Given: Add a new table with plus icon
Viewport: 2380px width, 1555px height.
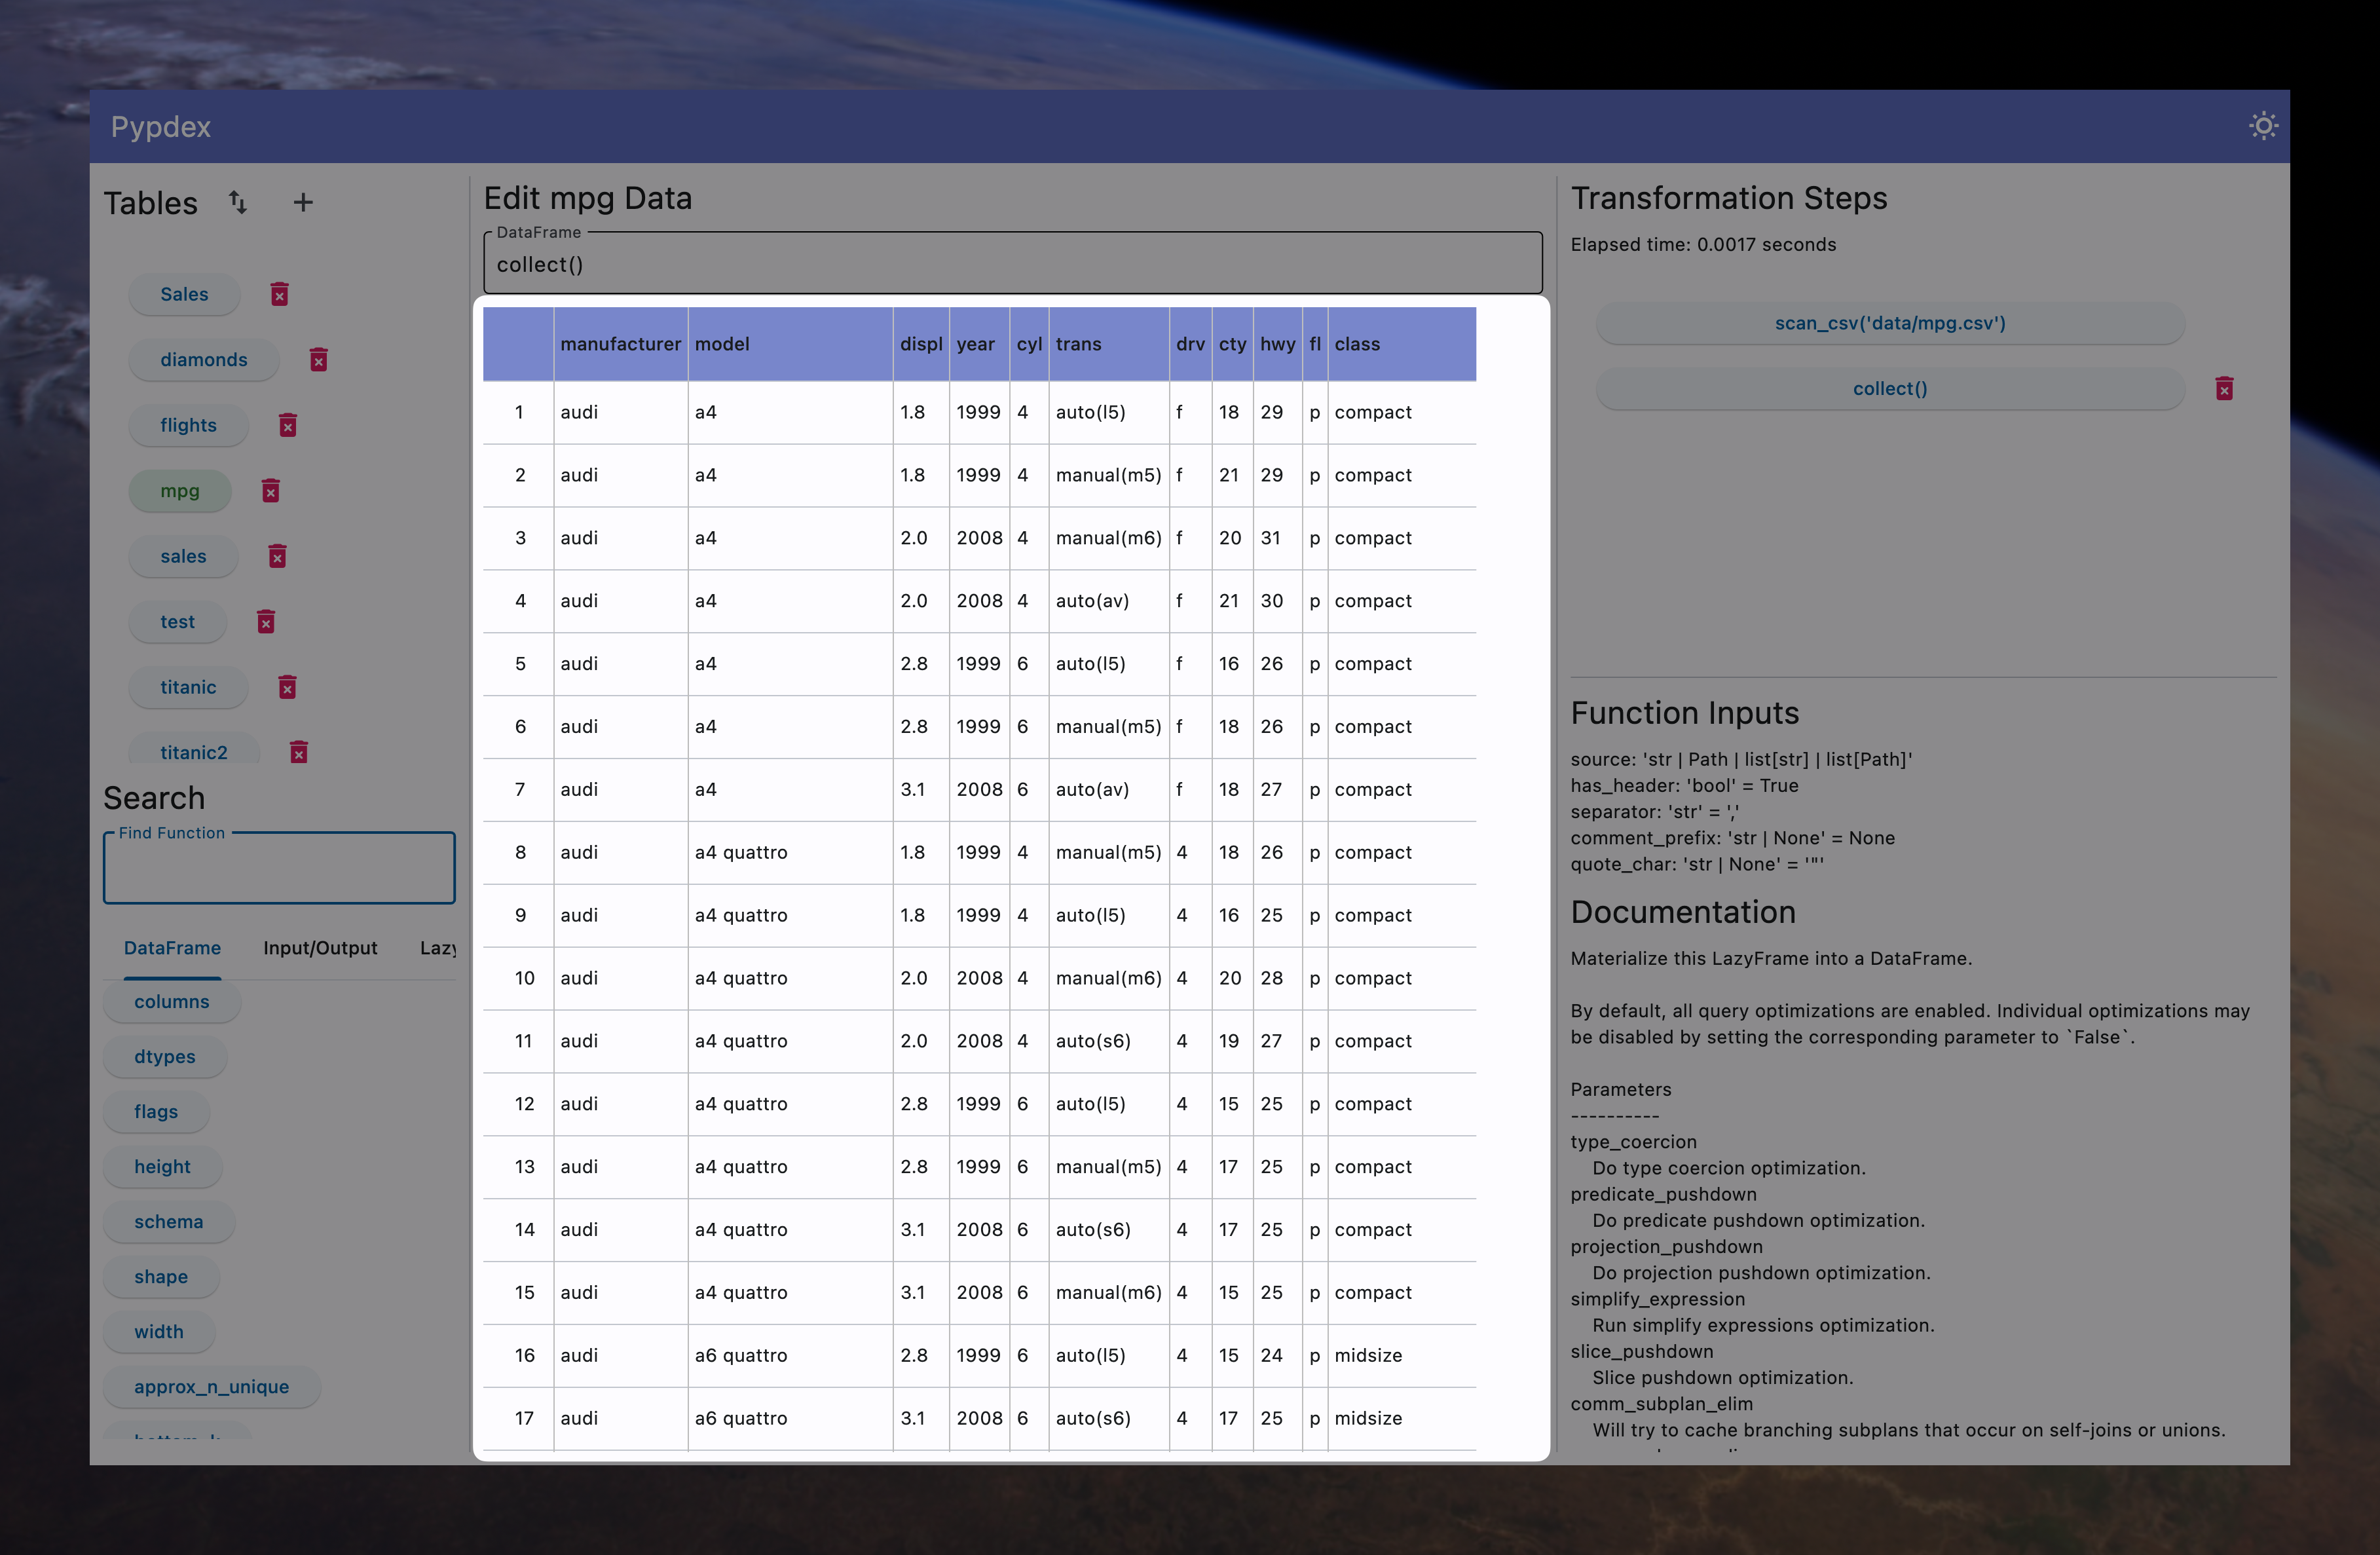Looking at the screenshot, I should point(303,203).
